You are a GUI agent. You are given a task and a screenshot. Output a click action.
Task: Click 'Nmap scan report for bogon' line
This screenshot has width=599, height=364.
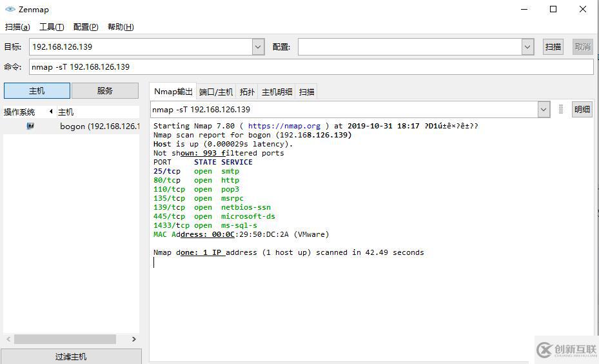252,135
